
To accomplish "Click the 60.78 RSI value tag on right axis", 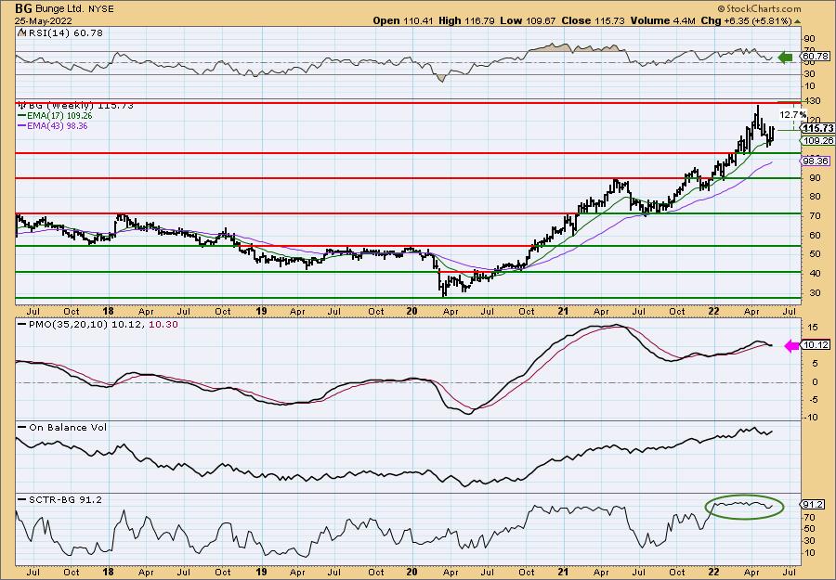I will point(816,56).
